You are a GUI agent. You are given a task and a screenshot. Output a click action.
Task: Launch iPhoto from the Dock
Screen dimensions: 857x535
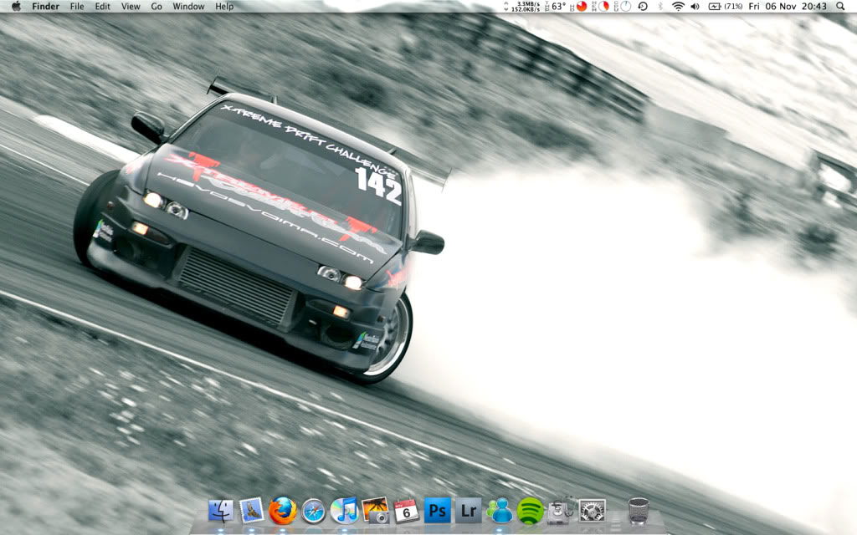[x=376, y=511]
